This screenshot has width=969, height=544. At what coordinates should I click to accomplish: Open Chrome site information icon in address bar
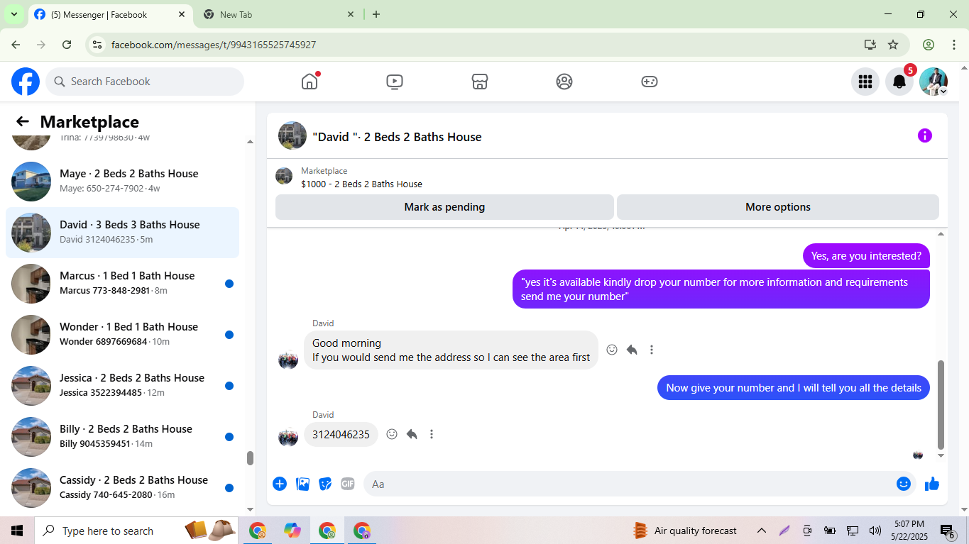[98, 45]
